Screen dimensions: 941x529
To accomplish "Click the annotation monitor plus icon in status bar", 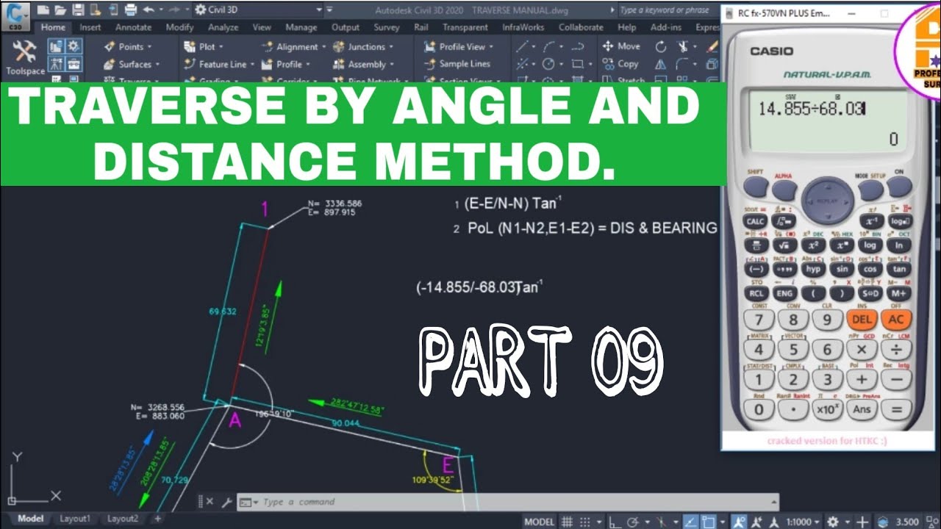I will (x=862, y=521).
